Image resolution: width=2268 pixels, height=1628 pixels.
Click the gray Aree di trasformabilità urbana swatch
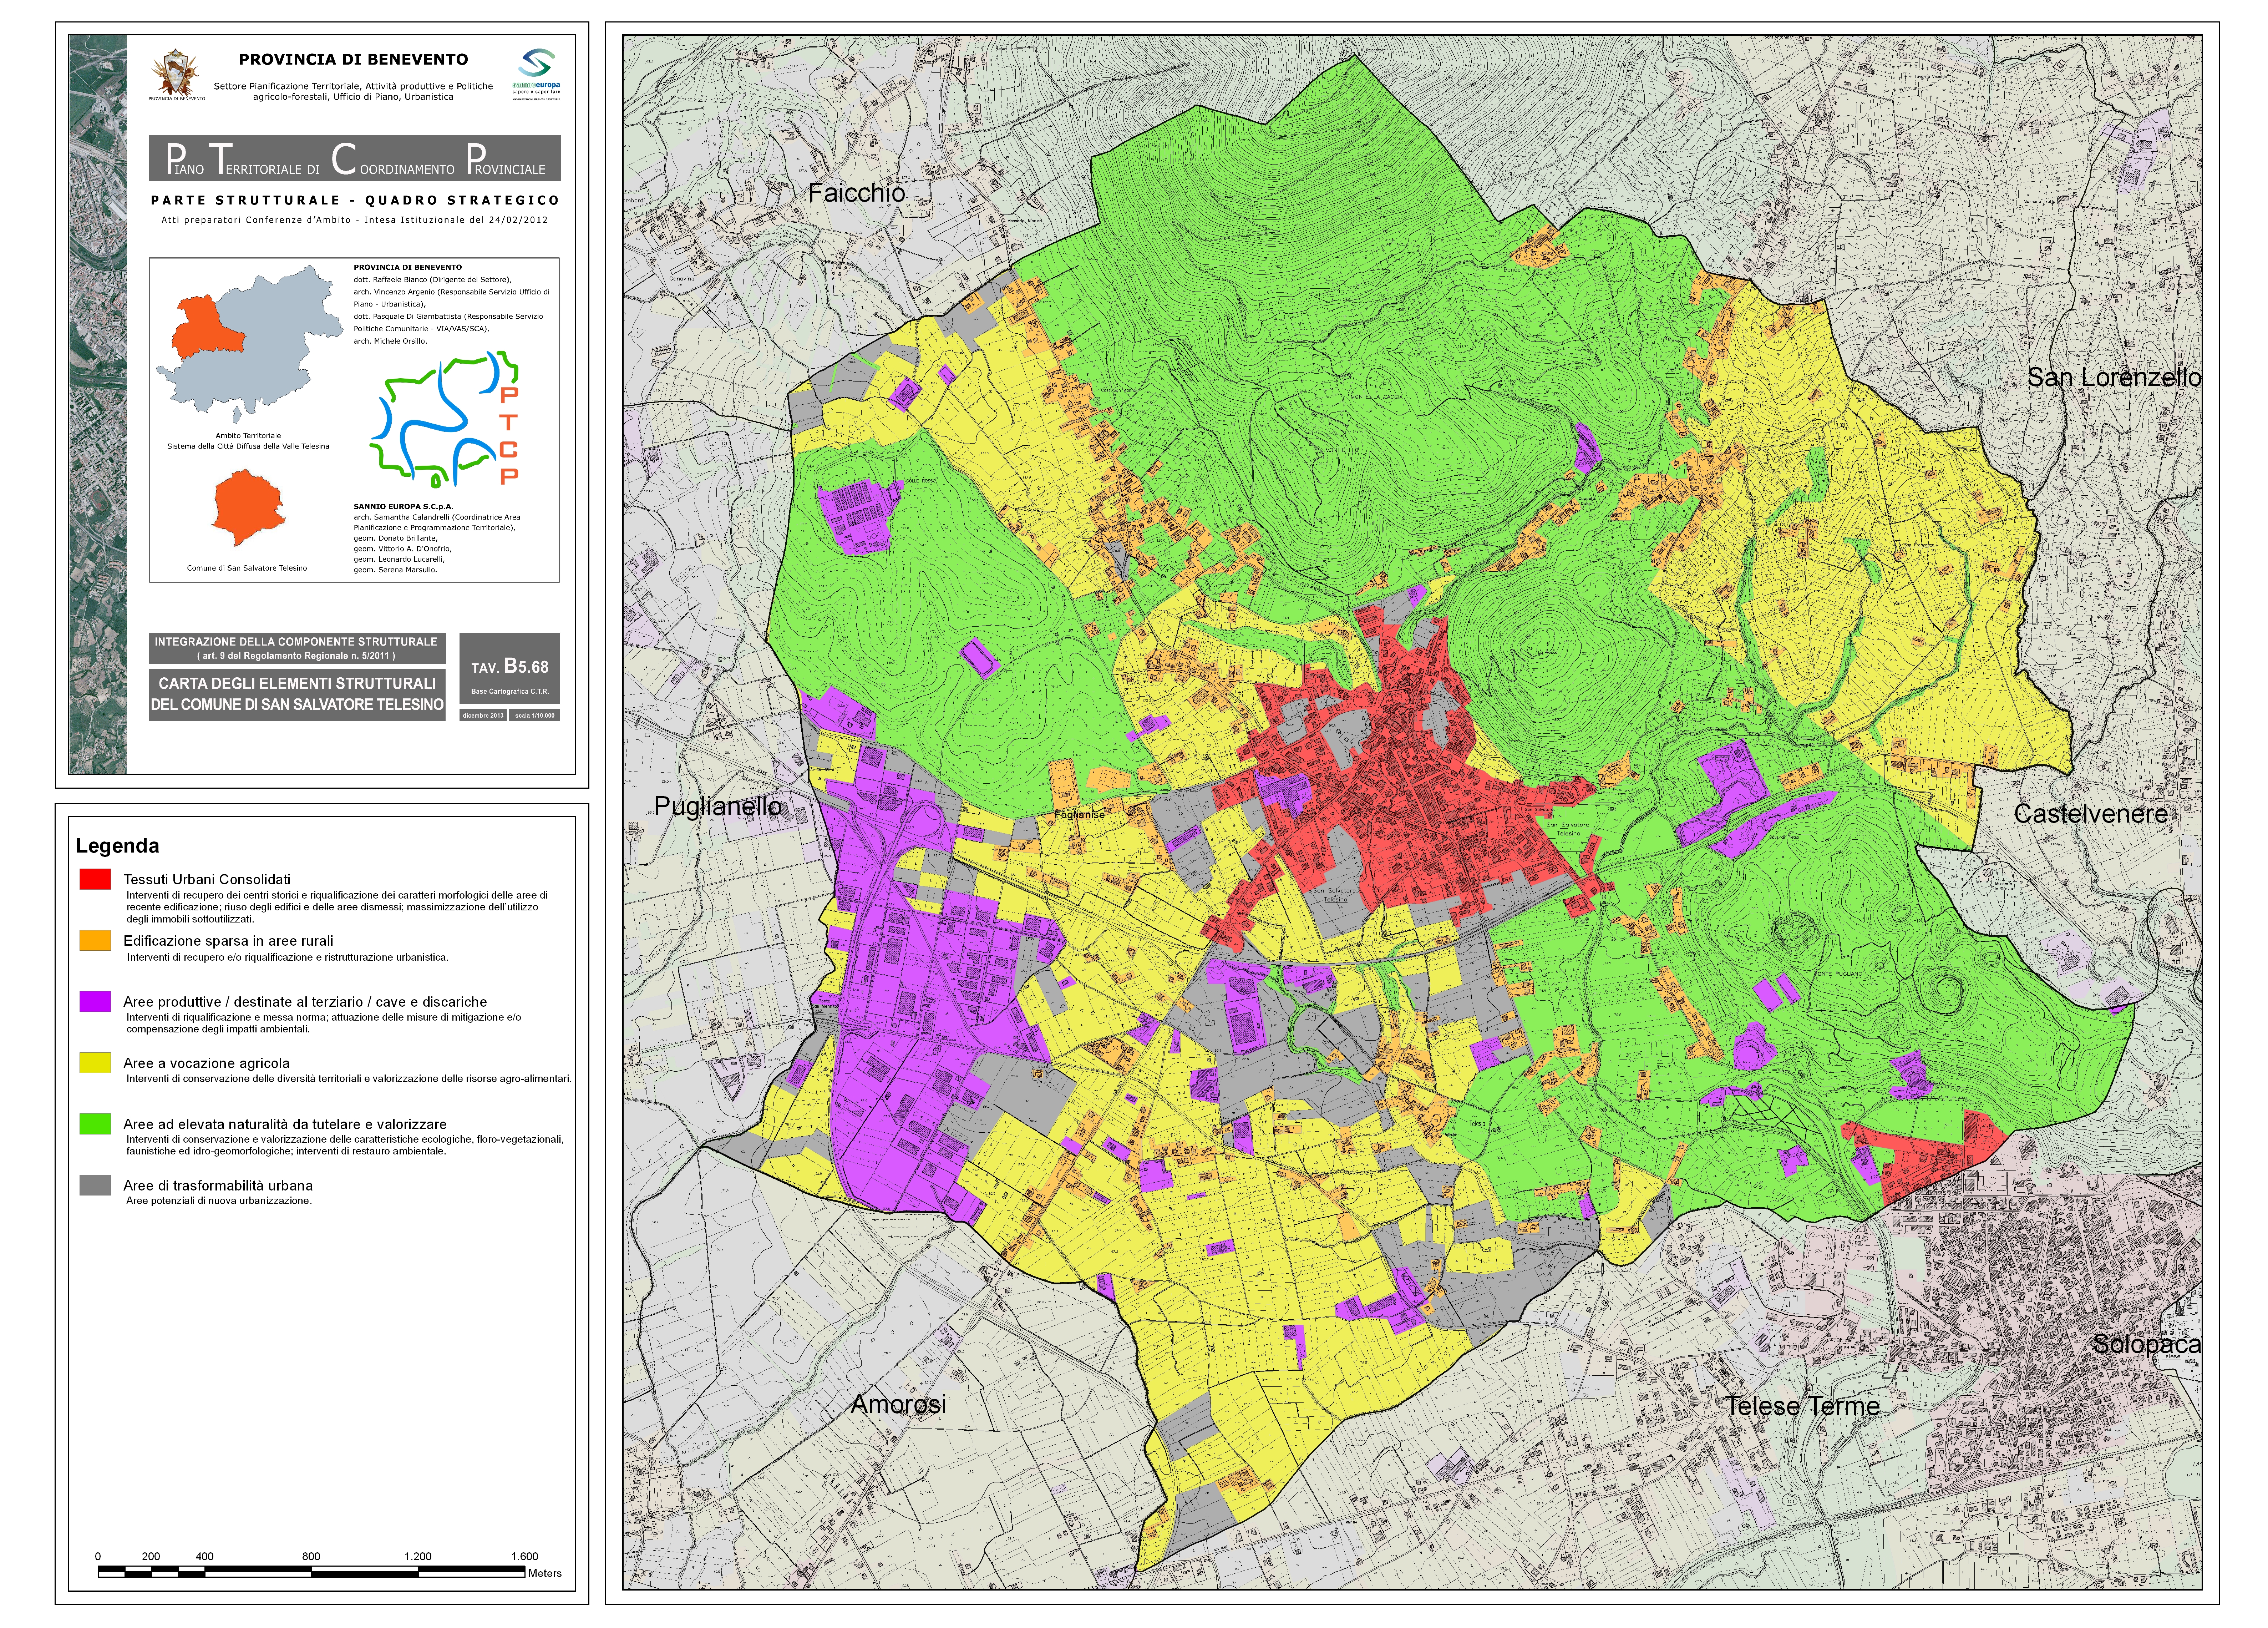click(95, 1185)
